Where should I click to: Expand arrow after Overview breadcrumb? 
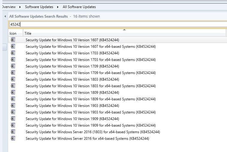tap(20, 7)
